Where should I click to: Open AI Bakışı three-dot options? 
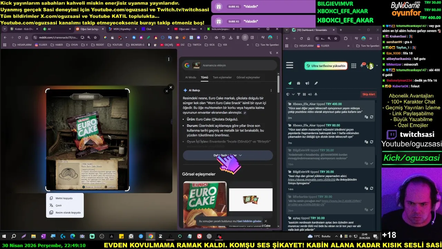[x=271, y=90]
